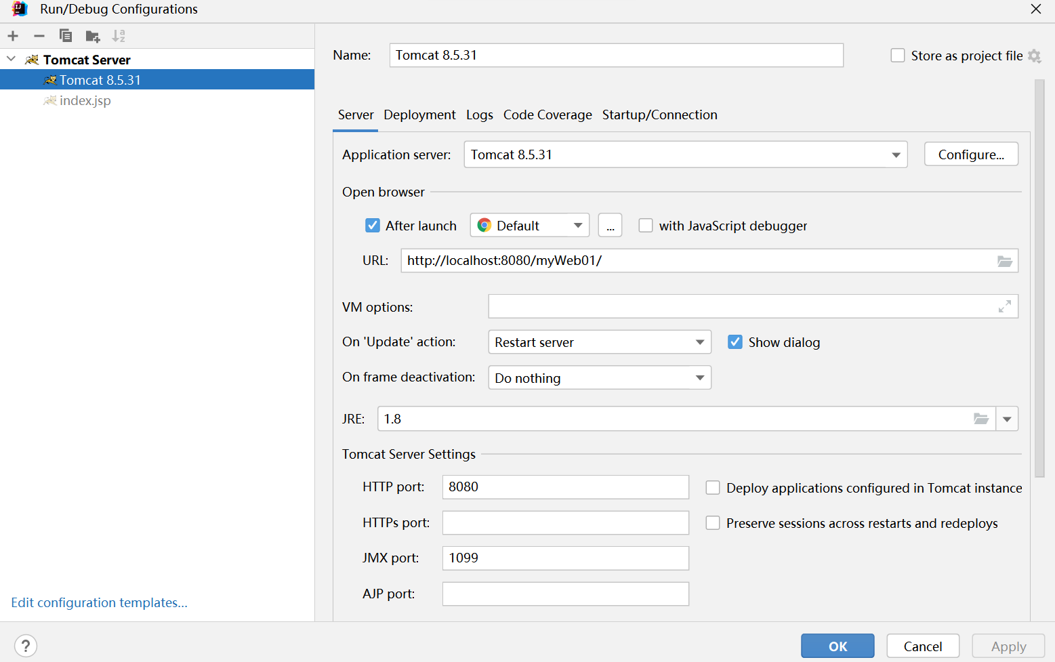The height and width of the screenshot is (662, 1055).
Task: Expand the VM options field
Action: click(1005, 306)
